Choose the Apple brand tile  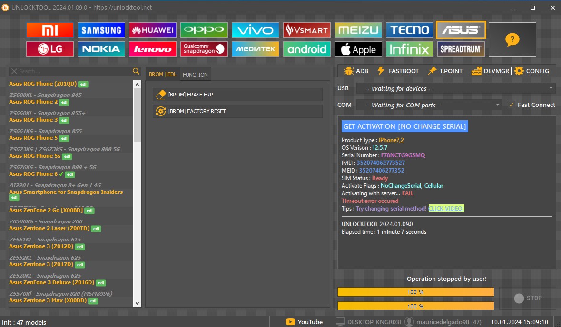click(358, 49)
